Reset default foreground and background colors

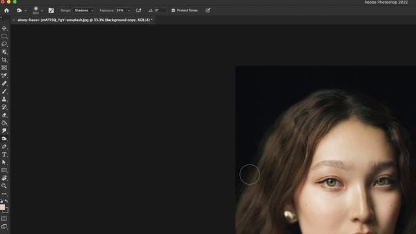[x=1, y=201]
